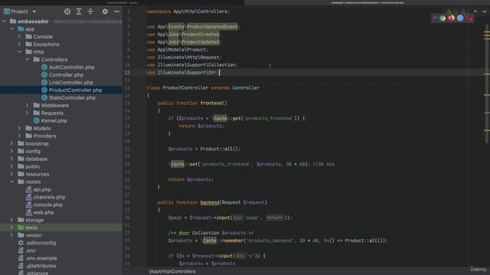Collapse the routes folder

12,182
